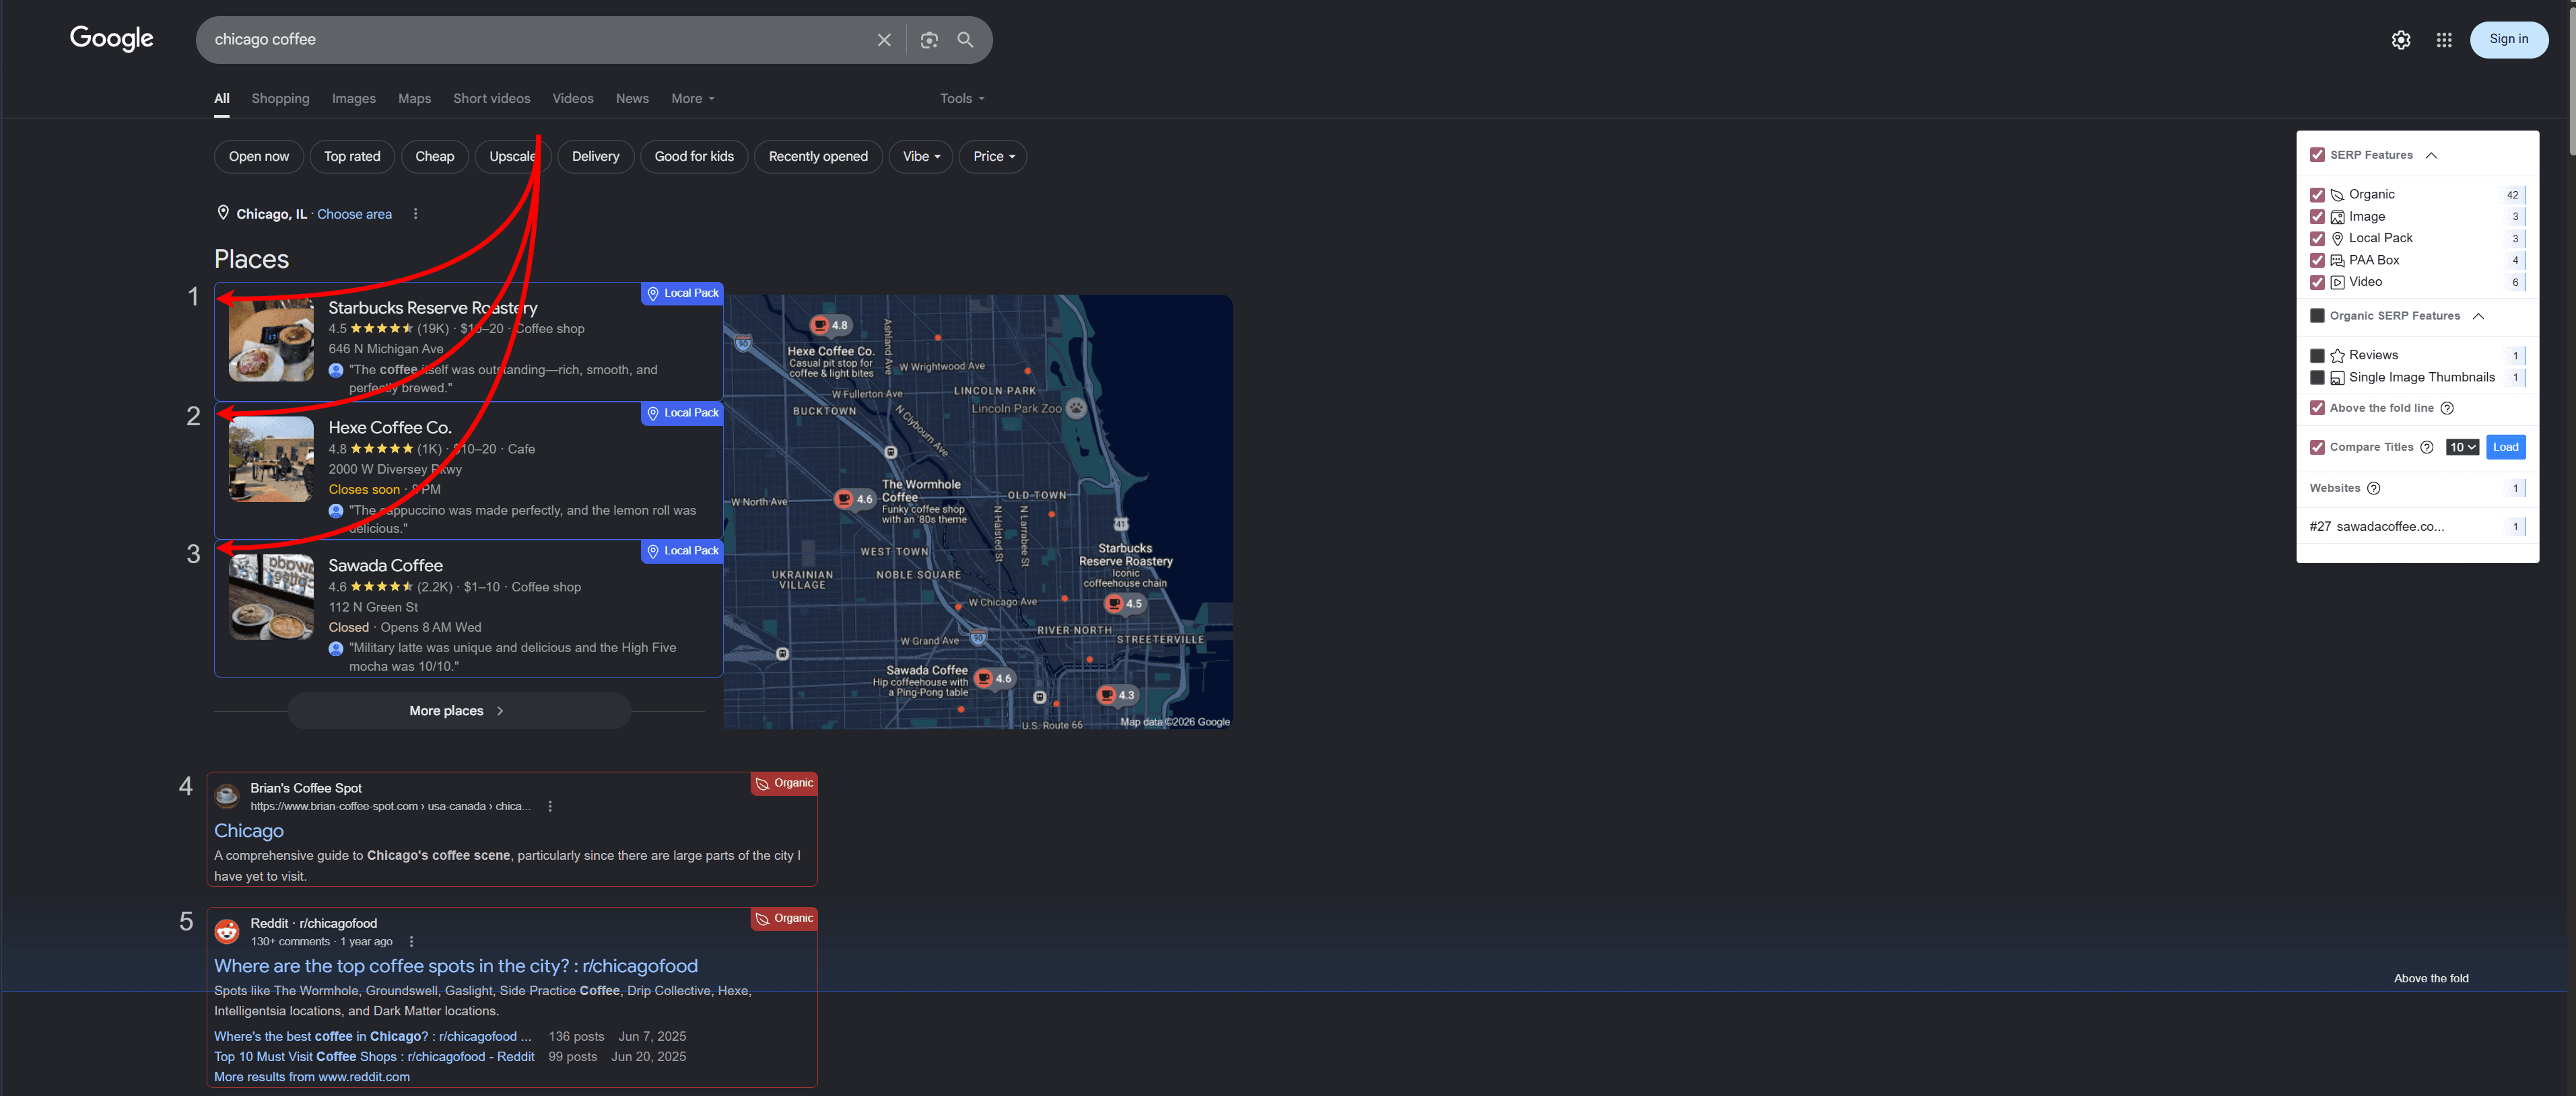Viewport: 2576px width, 1096px height.
Task: Open the Google apps grid
Action: point(2444,40)
